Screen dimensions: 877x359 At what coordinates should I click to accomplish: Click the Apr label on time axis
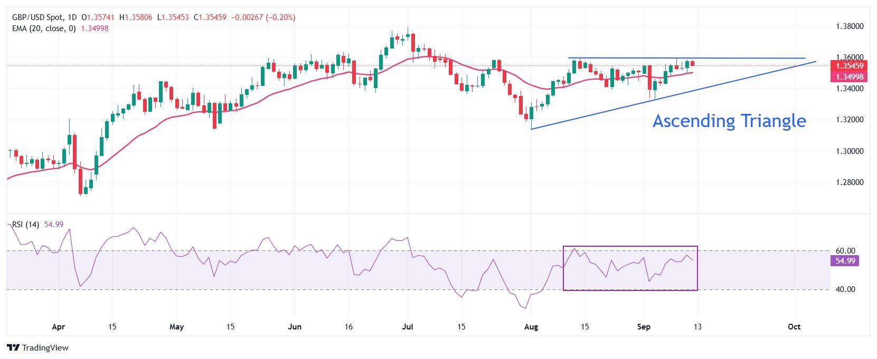click(x=58, y=327)
